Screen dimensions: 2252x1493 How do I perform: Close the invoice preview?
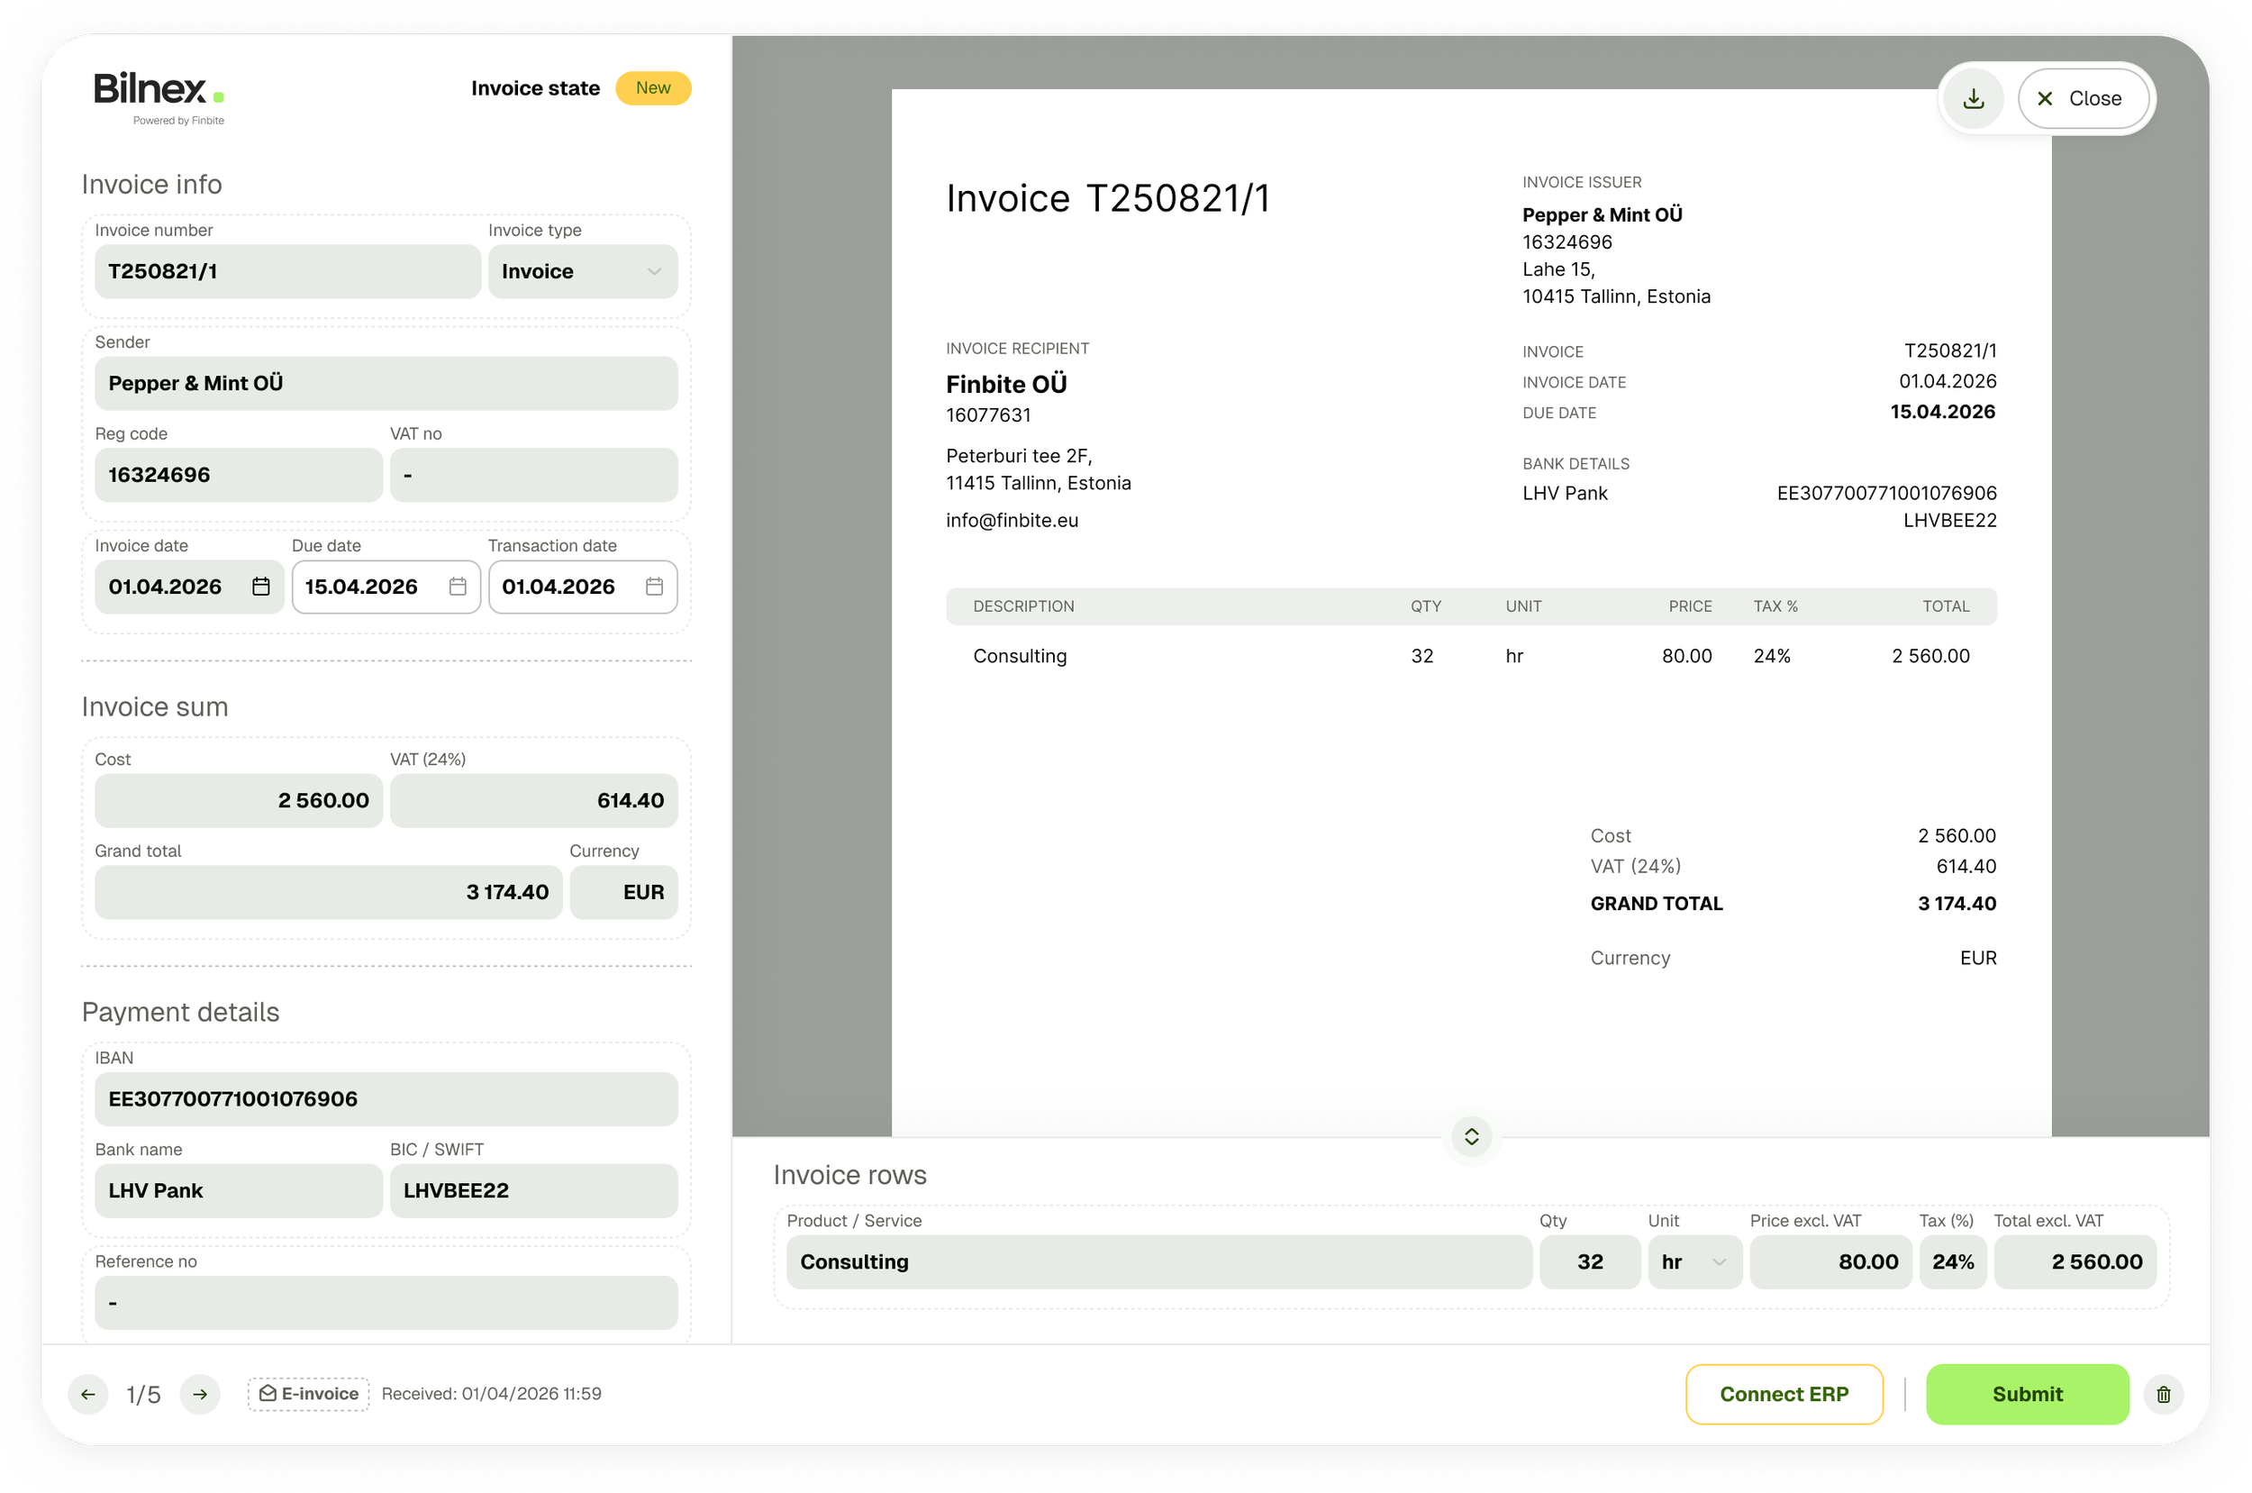[2082, 99]
